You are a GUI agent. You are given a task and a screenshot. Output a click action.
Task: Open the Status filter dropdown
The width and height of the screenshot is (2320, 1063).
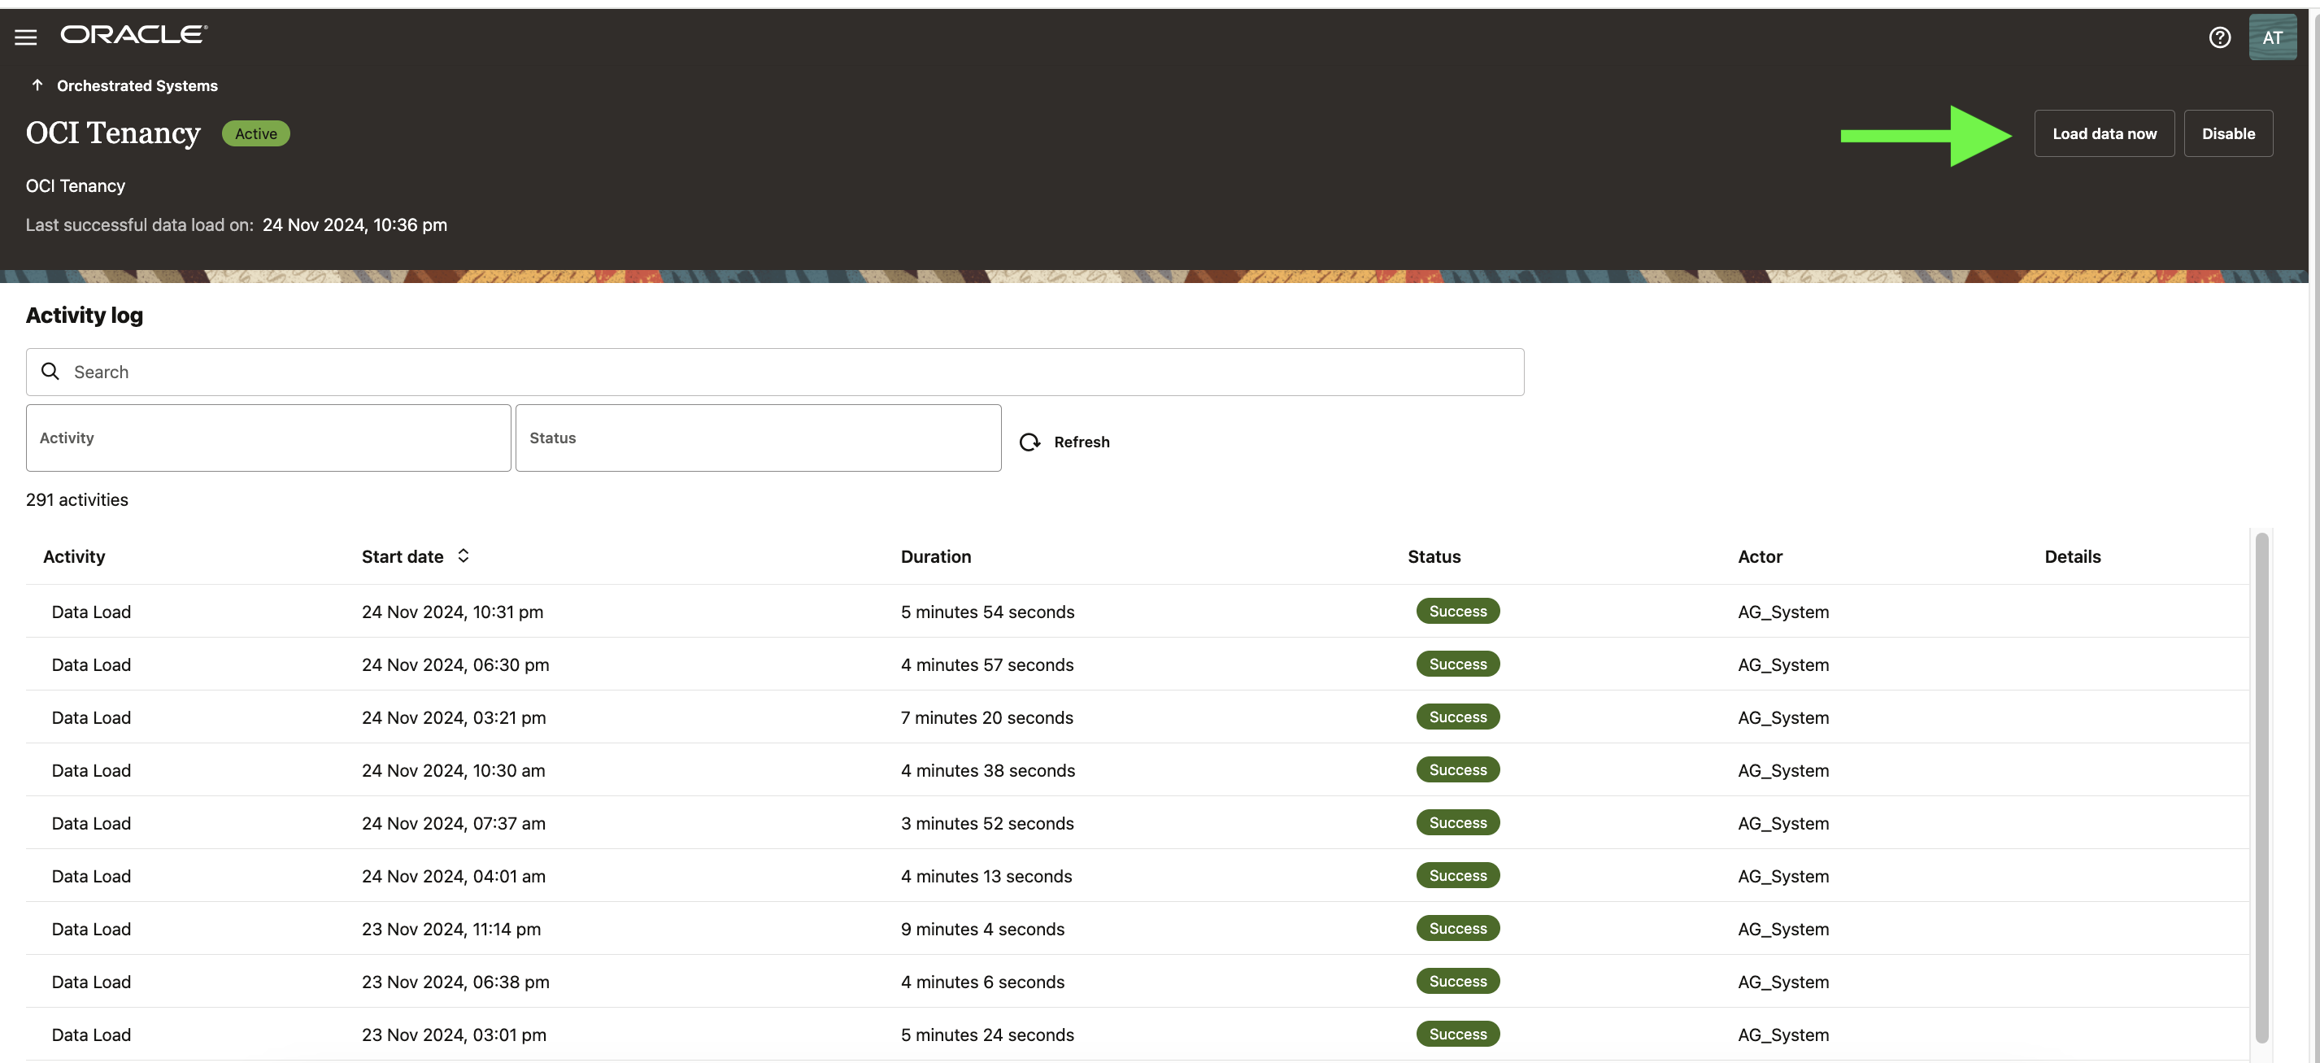pyautogui.click(x=757, y=438)
